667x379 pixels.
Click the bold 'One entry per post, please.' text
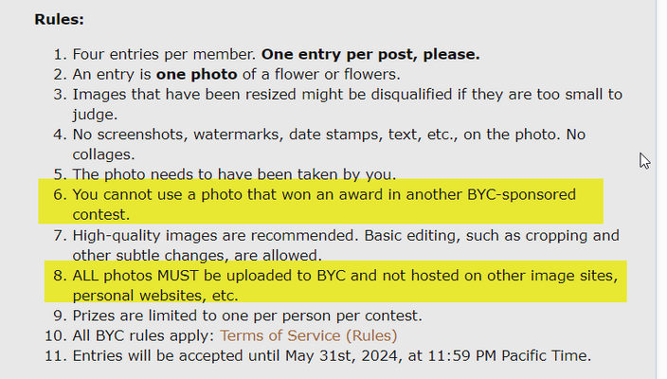[370, 54]
